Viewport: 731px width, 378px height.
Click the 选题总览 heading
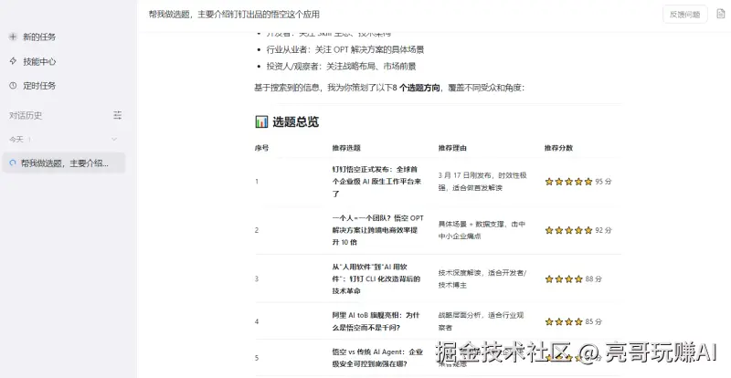point(295,122)
